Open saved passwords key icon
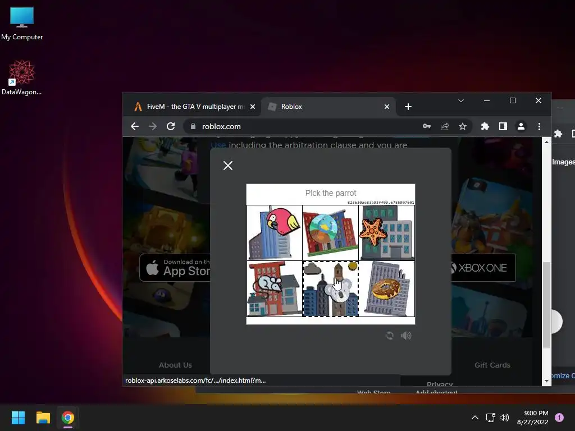Viewport: 575px width, 431px height. point(427,126)
